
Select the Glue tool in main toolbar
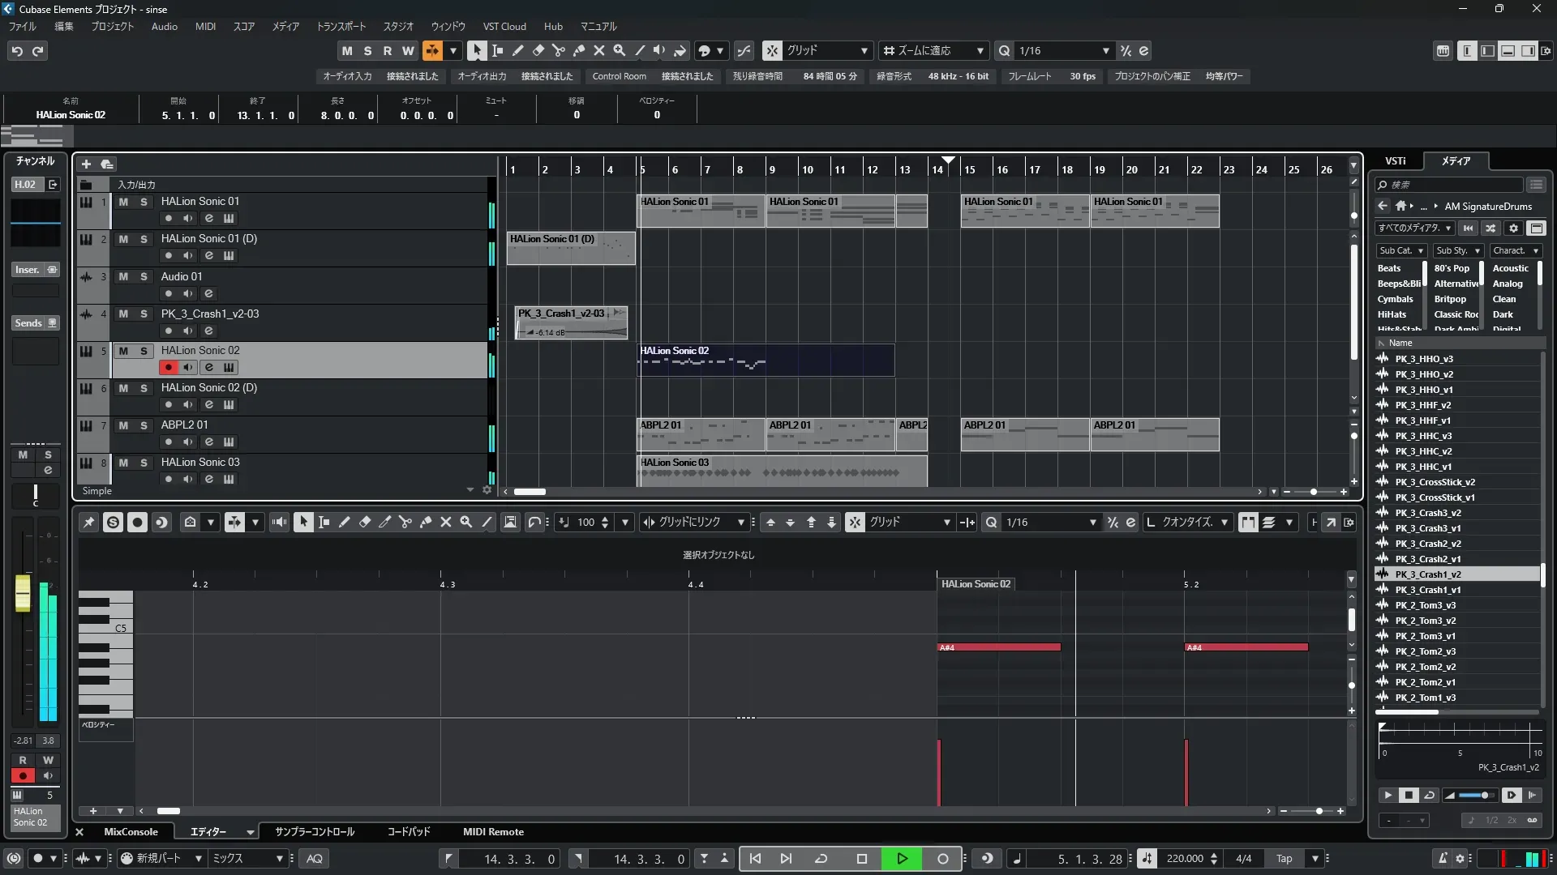[x=579, y=50]
